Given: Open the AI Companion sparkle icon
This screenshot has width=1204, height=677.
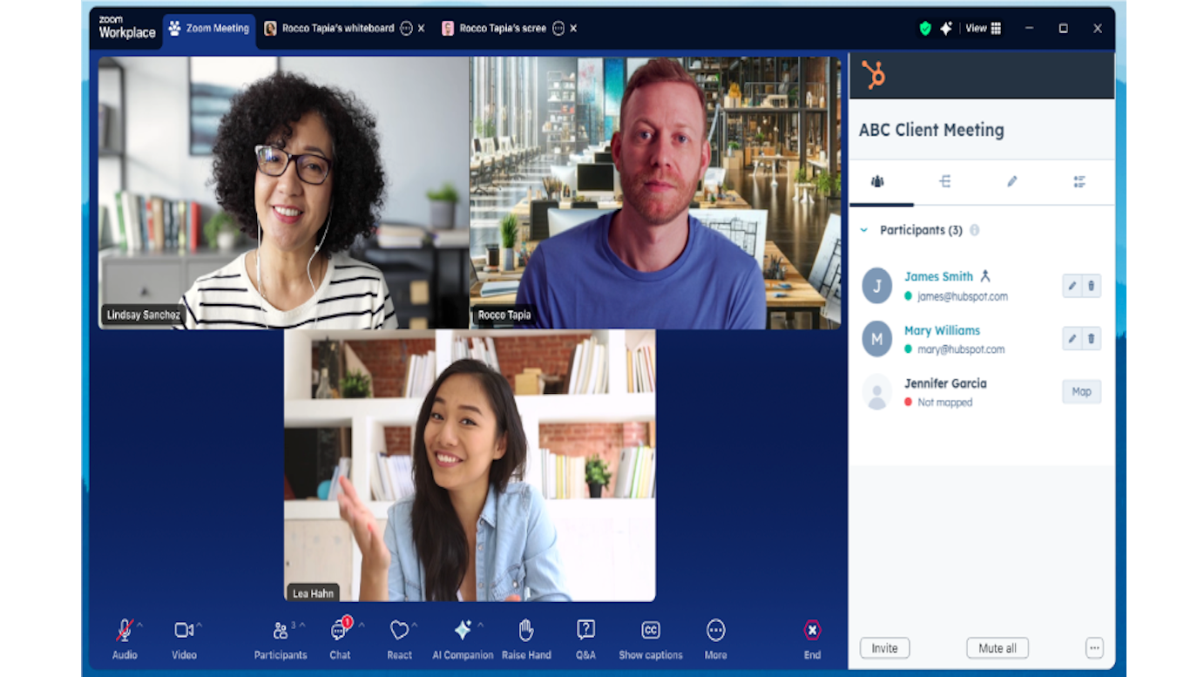Looking at the screenshot, I should pyautogui.click(x=463, y=630).
